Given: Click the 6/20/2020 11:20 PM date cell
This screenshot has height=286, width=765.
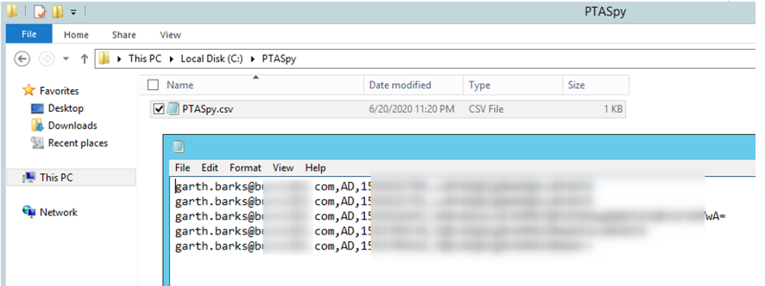Looking at the screenshot, I should point(412,110).
